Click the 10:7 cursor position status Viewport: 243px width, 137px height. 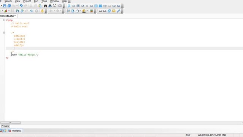(188, 135)
